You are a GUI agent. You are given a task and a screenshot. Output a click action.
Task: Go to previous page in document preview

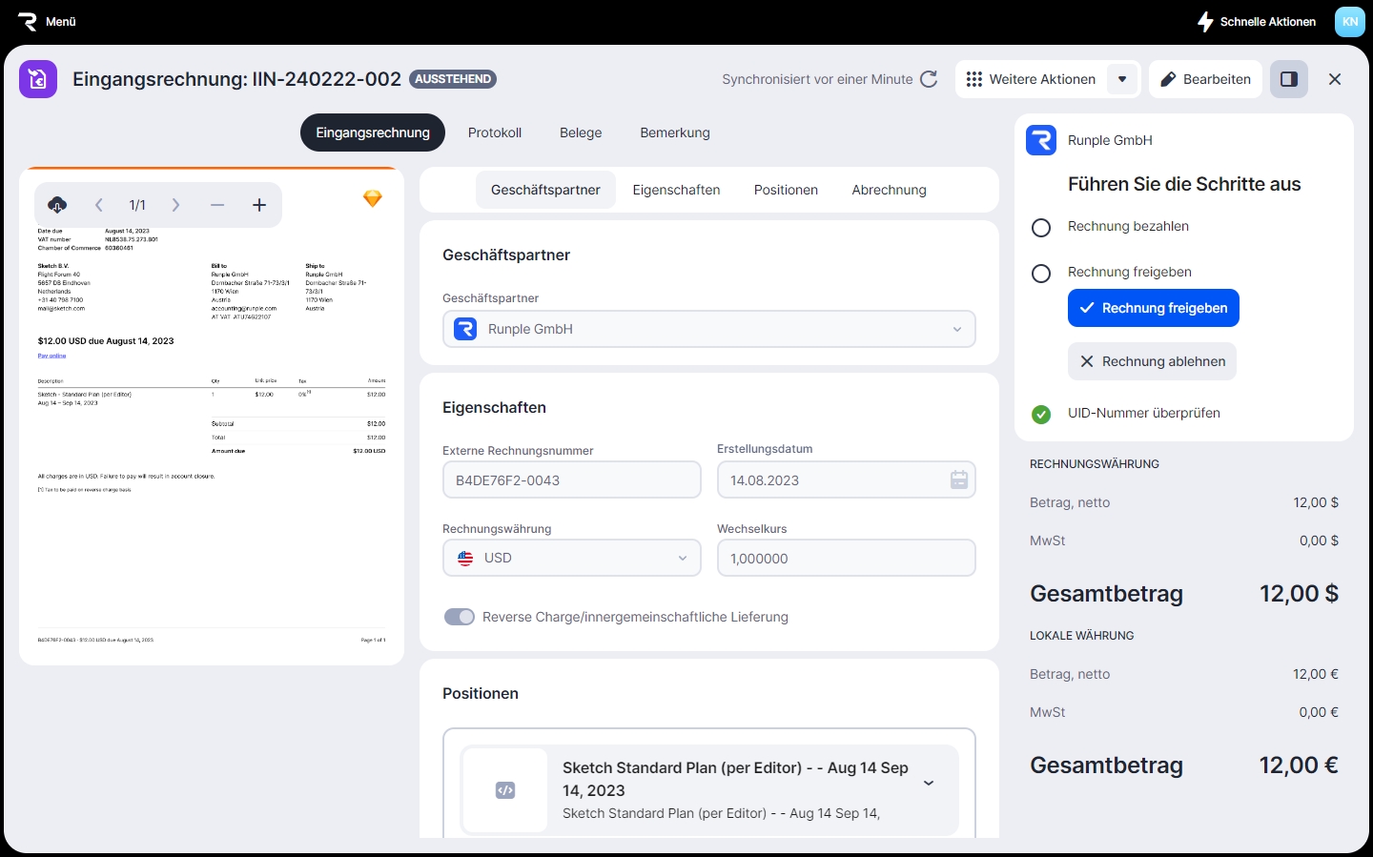[99, 205]
